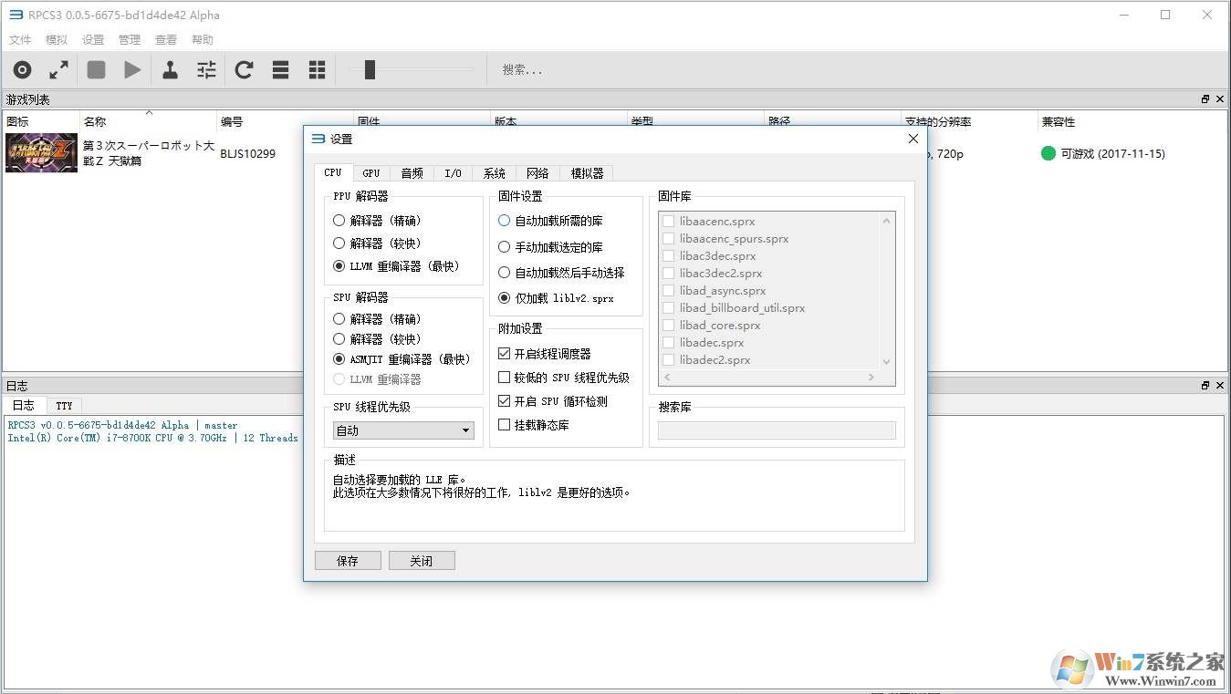This screenshot has height=694, width=1231.
Task: Check the libaacenc.sprx library entry
Action: [669, 221]
